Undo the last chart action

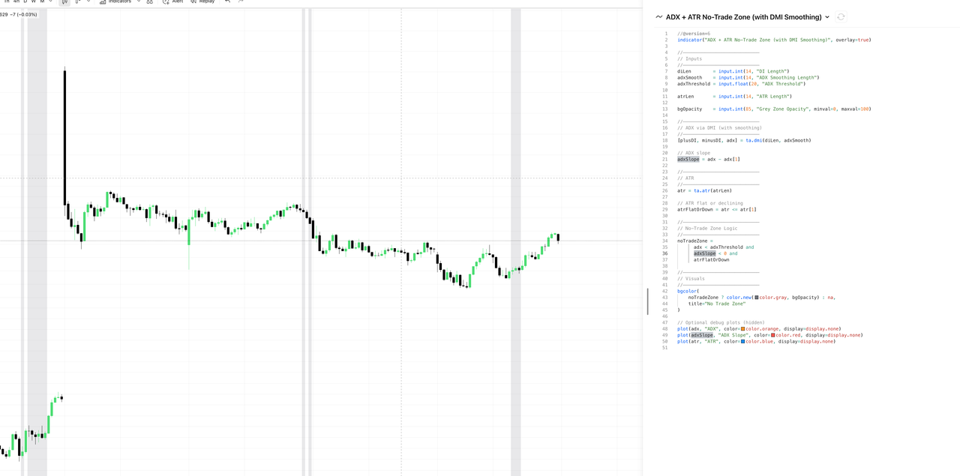tap(227, 1)
